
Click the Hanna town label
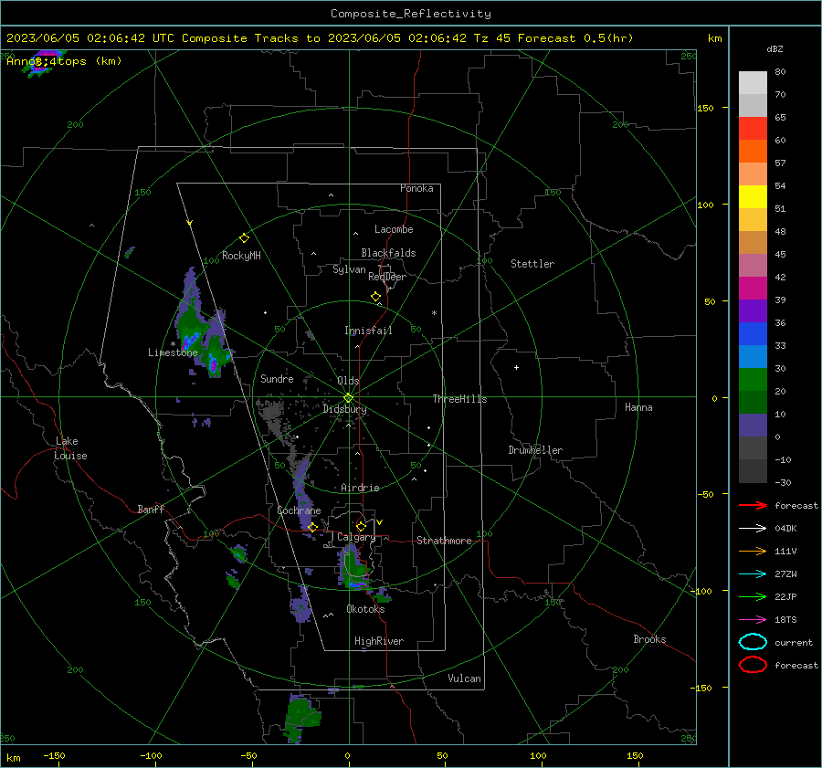coord(638,407)
